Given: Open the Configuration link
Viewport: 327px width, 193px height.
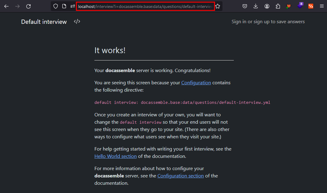Looking at the screenshot, I should point(196,82).
